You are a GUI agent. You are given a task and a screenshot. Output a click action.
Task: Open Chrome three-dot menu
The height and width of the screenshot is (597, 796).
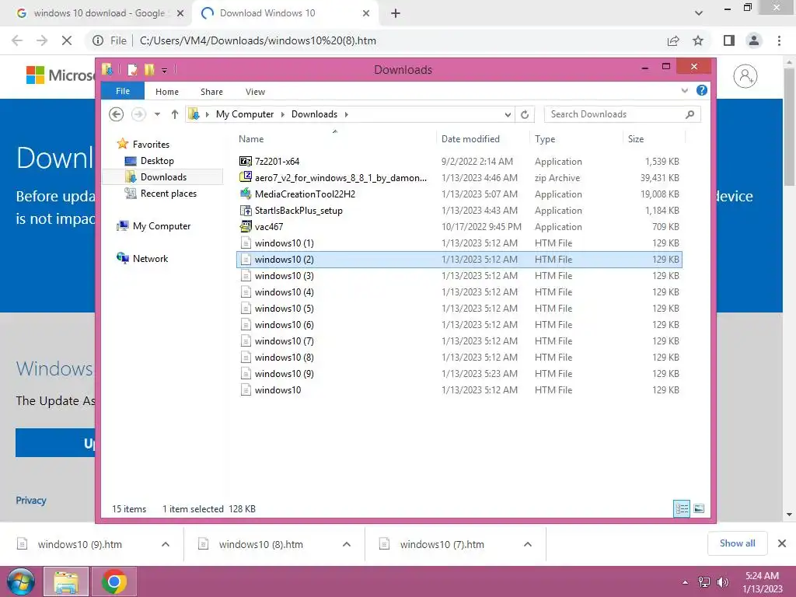779,40
